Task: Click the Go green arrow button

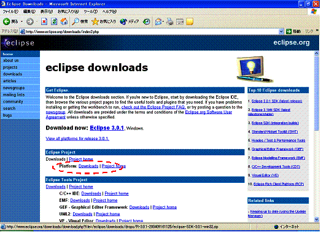Action: [288, 31]
